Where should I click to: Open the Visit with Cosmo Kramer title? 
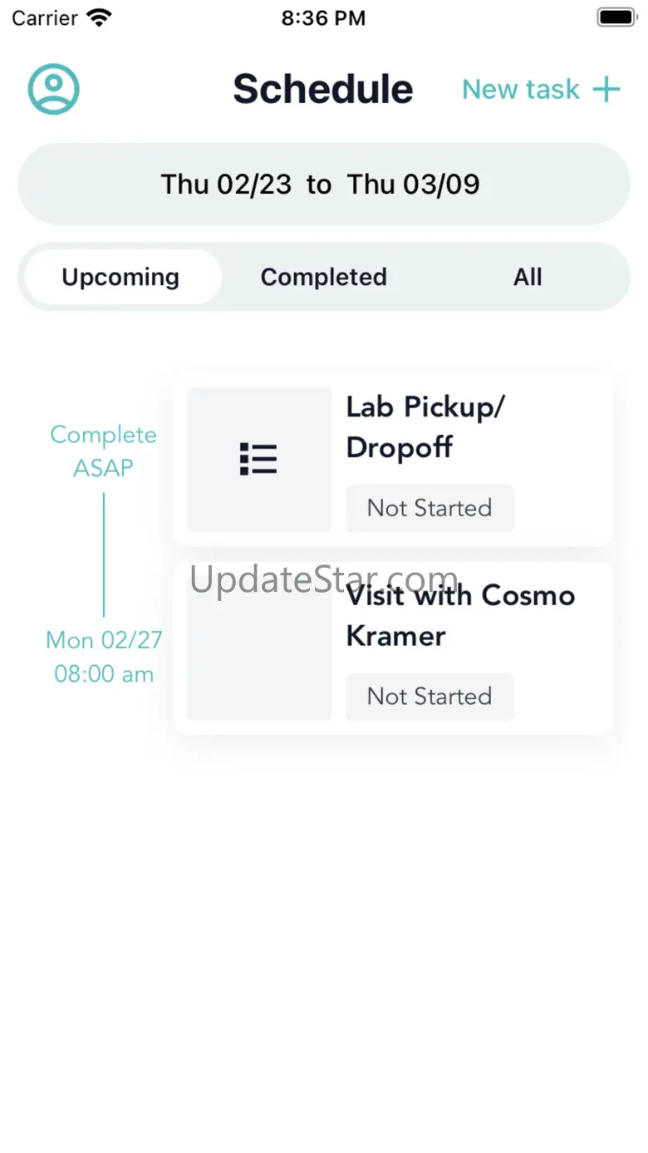click(460, 615)
